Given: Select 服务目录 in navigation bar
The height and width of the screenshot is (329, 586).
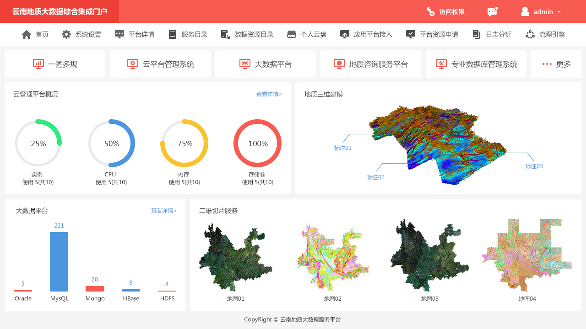Looking at the screenshot, I should pyautogui.click(x=188, y=34).
